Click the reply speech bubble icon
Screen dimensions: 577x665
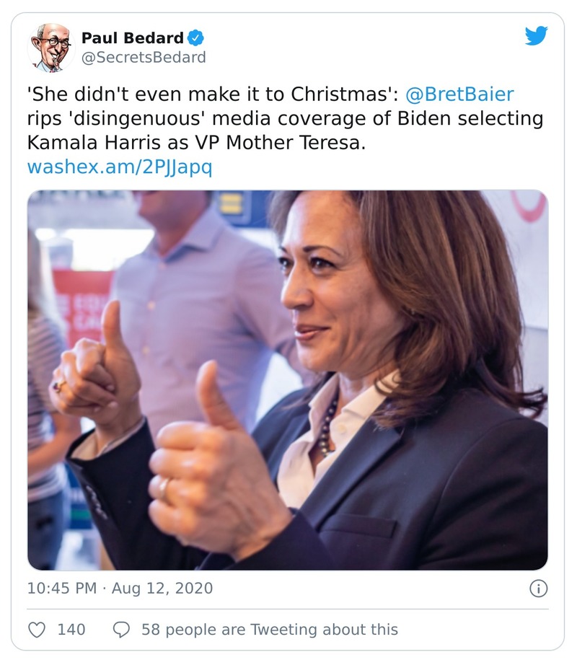tap(122, 630)
